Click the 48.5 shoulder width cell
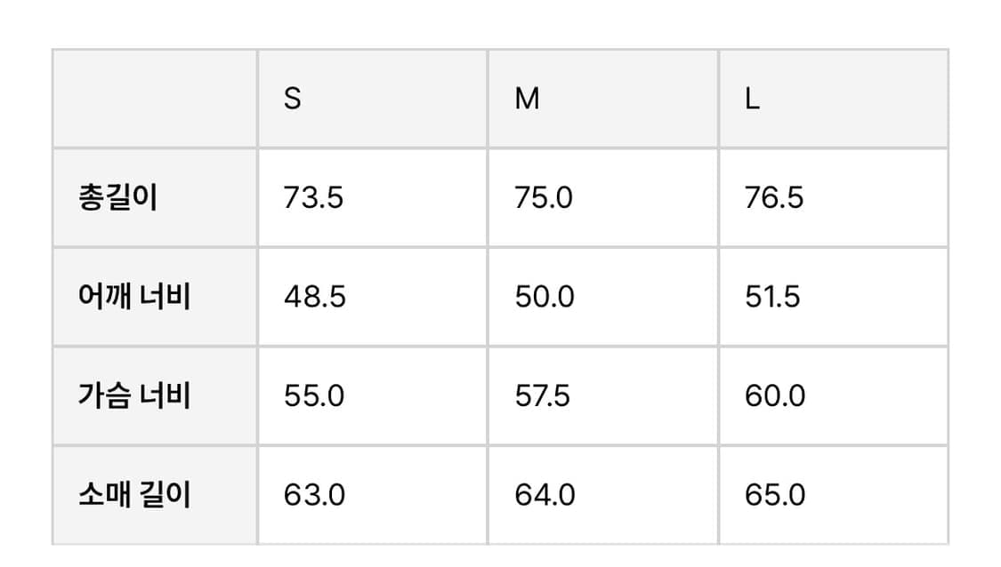The image size is (1001, 567). [x=315, y=296]
